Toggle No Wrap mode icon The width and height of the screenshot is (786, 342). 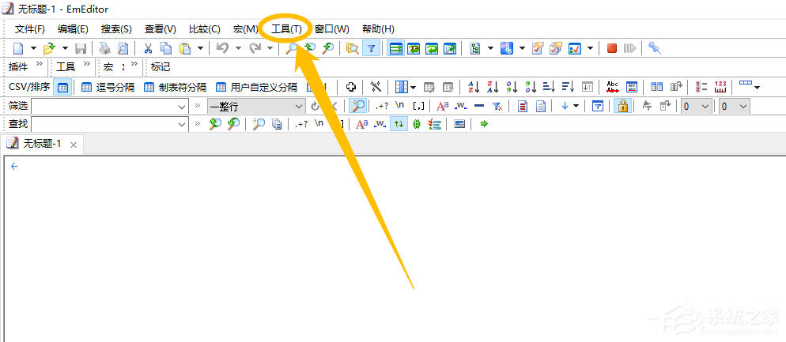click(396, 48)
